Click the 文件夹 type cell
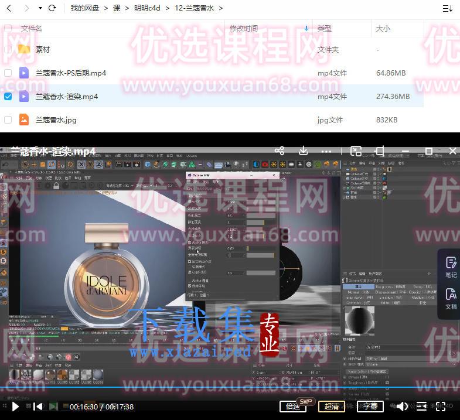 328,50
